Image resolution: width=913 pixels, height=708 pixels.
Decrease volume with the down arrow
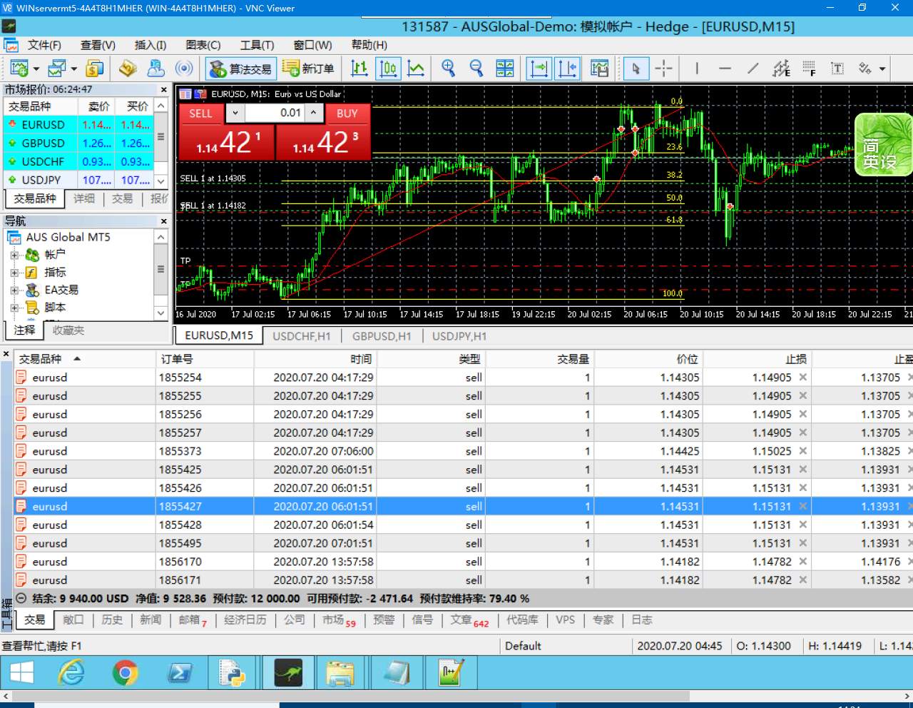(235, 113)
